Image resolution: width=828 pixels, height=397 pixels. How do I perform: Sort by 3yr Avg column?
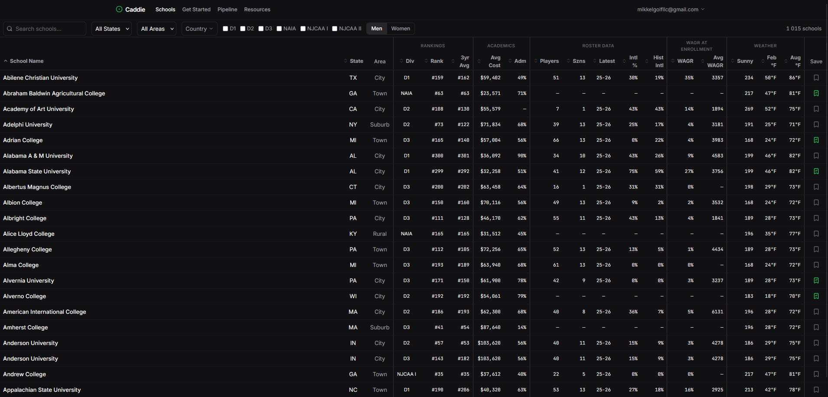click(460, 61)
